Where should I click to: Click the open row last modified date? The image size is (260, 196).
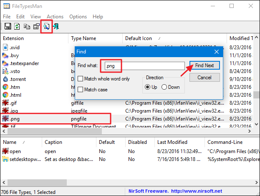[x=179, y=151]
